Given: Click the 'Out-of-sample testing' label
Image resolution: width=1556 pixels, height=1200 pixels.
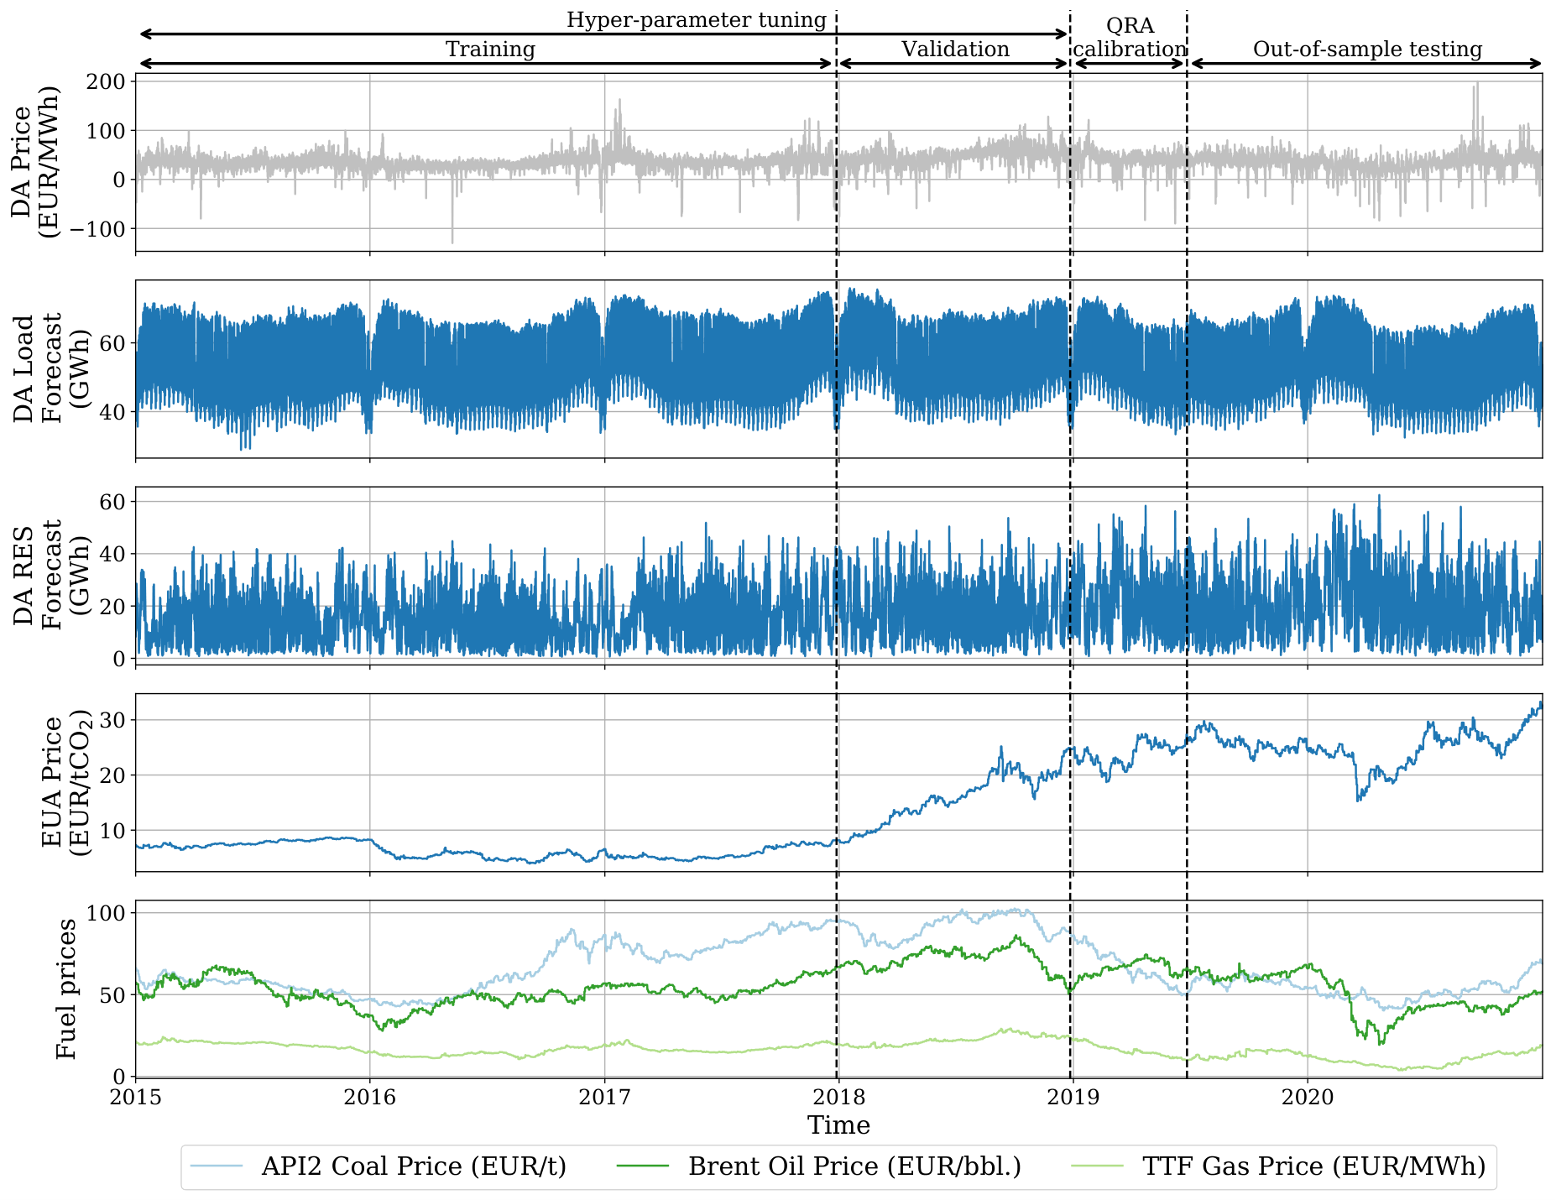Looking at the screenshot, I should click(1367, 50).
